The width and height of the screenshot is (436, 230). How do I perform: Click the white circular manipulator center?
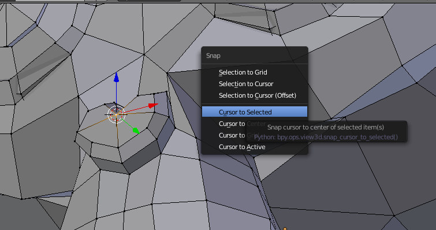117,114
